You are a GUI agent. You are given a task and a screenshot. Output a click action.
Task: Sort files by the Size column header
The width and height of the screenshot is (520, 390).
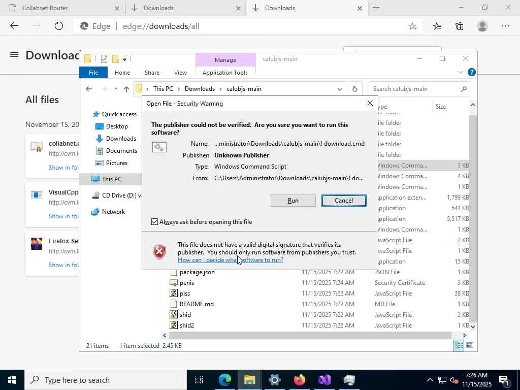440,107
